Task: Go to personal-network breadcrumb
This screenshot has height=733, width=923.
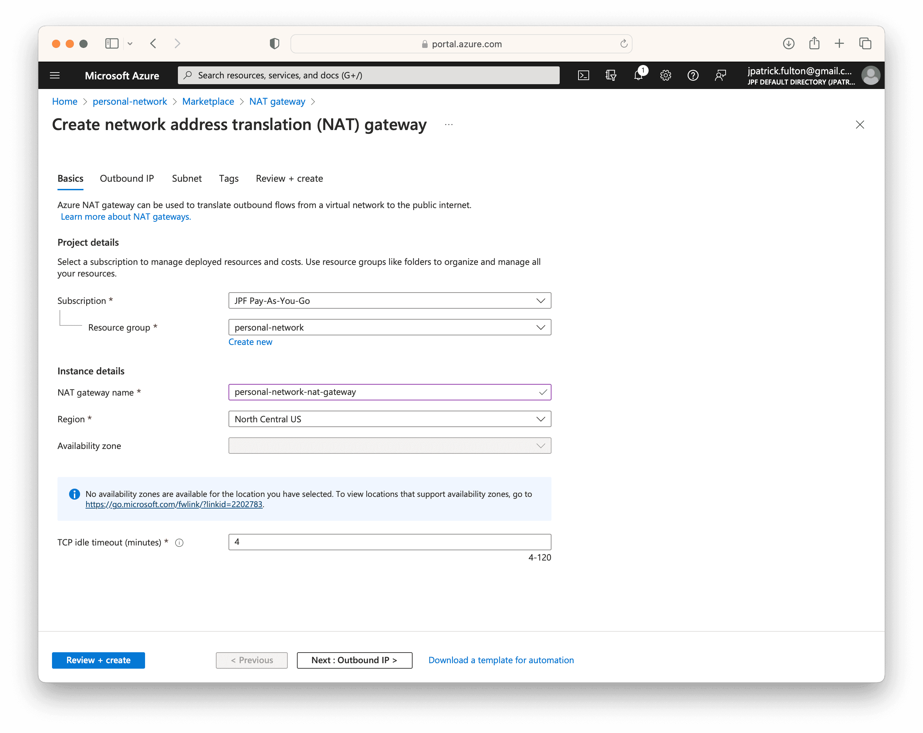Action: coord(130,102)
